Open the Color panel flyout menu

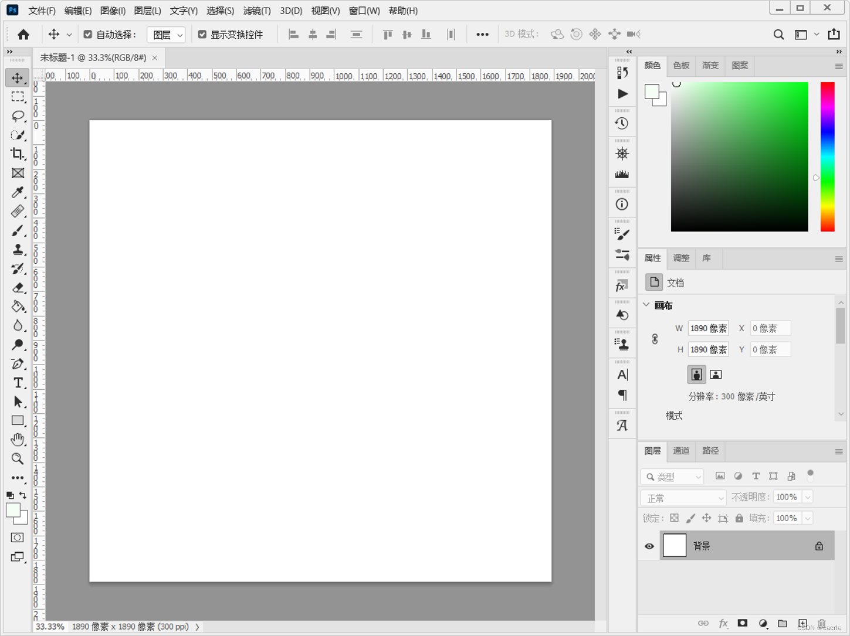(x=839, y=66)
